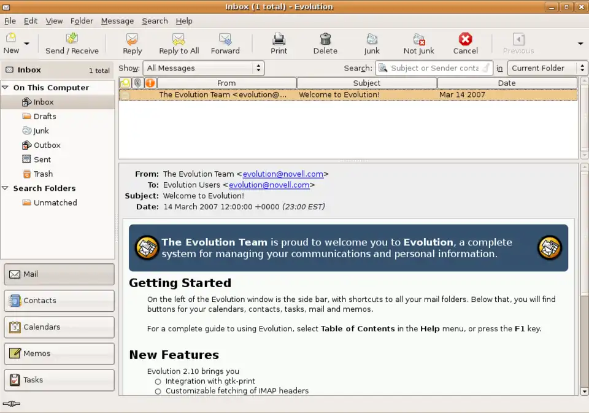Screen dimensions: 589x413
Task: Open the Current Folder scope dropdown
Action: 547,68
